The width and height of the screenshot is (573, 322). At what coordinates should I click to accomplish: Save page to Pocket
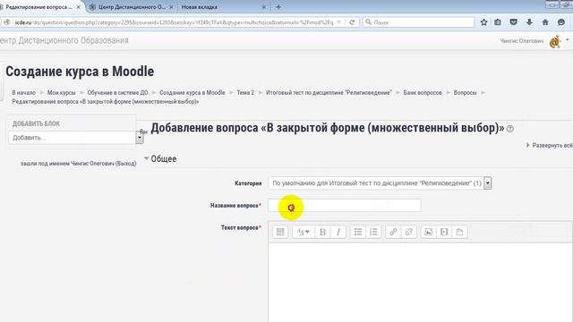pos(513,22)
